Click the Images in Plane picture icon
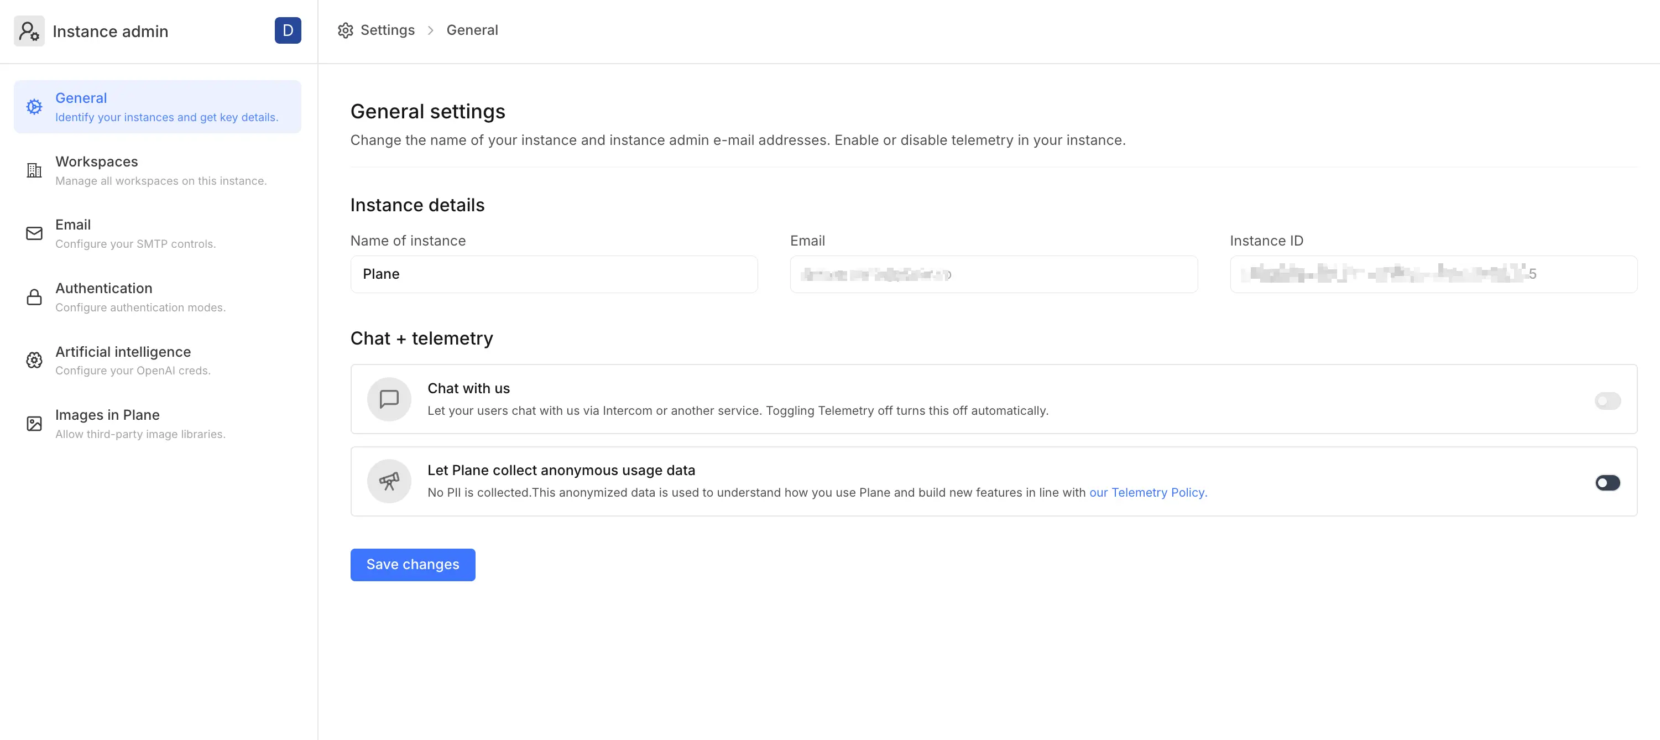The image size is (1660, 740). [x=34, y=424]
